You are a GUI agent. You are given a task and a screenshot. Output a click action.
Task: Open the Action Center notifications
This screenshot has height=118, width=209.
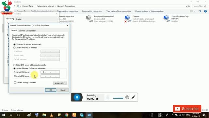[204, 115]
